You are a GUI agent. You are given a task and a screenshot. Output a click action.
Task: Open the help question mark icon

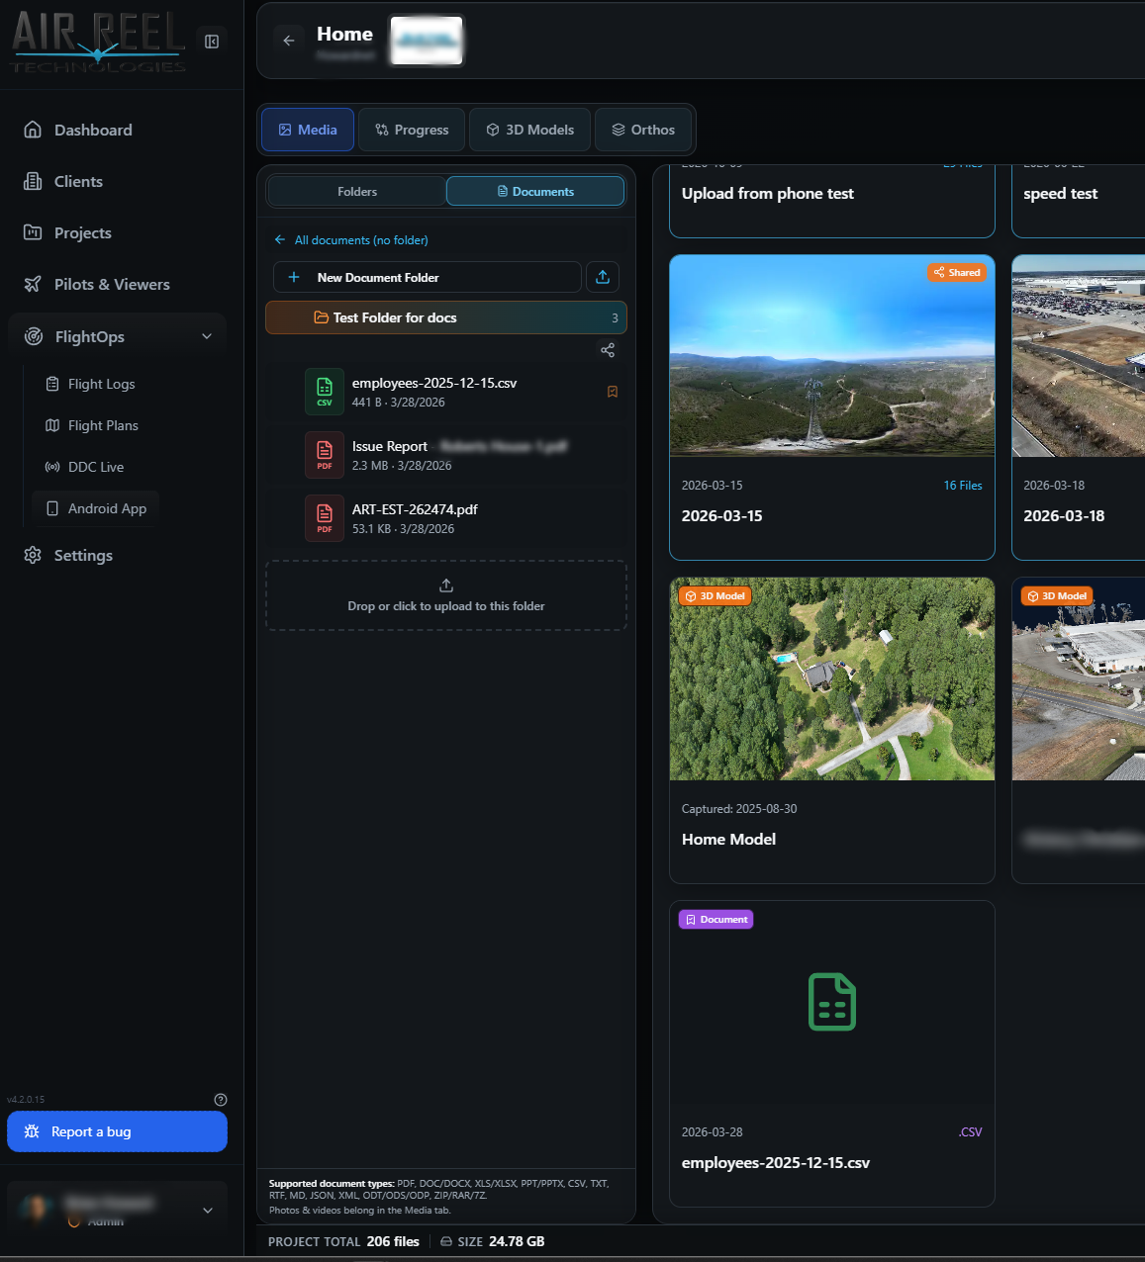(x=221, y=1100)
